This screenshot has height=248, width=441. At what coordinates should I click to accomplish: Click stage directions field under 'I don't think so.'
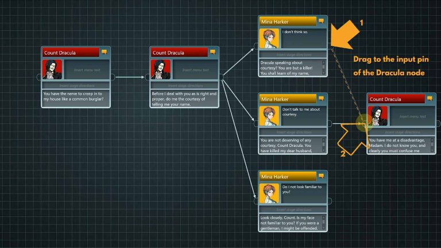293,55
